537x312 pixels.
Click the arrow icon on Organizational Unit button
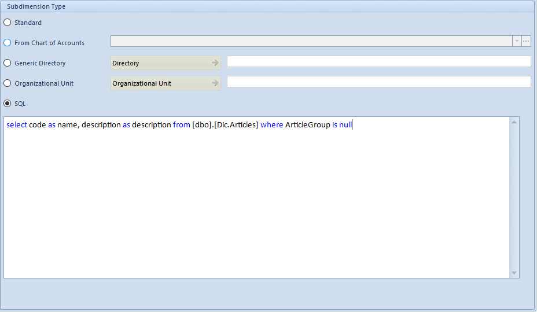tap(215, 83)
